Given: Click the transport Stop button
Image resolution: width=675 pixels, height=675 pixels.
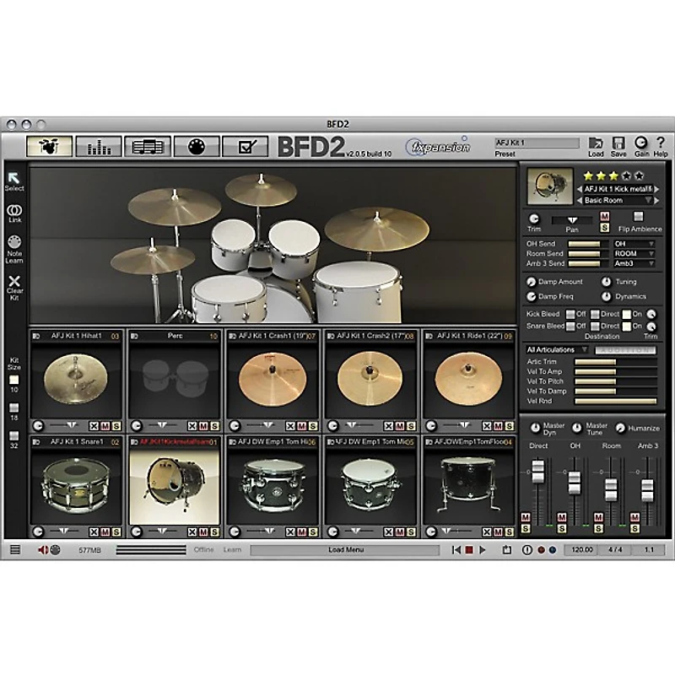Looking at the screenshot, I should point(469,550).
